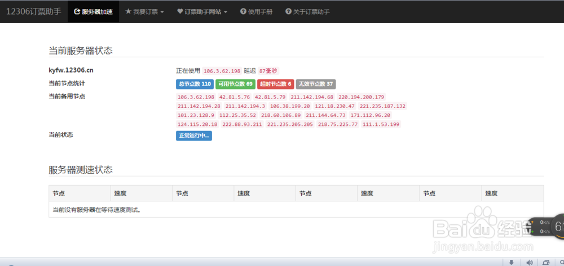
Task: Select backup node 221.235.205.205
Action: (x=290, y=124)
